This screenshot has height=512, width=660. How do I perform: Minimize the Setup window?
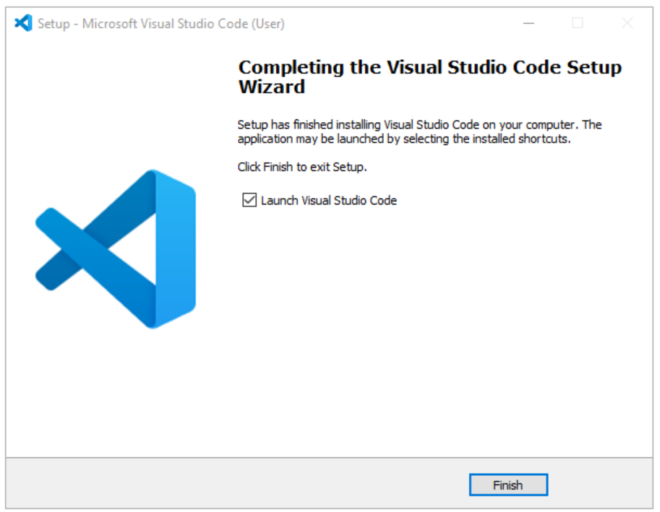tap(528, 23)
